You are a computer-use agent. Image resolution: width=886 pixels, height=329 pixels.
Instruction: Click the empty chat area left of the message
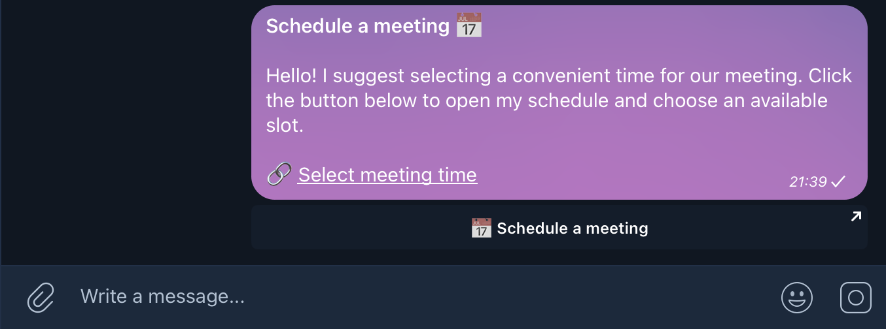point(124,131)
